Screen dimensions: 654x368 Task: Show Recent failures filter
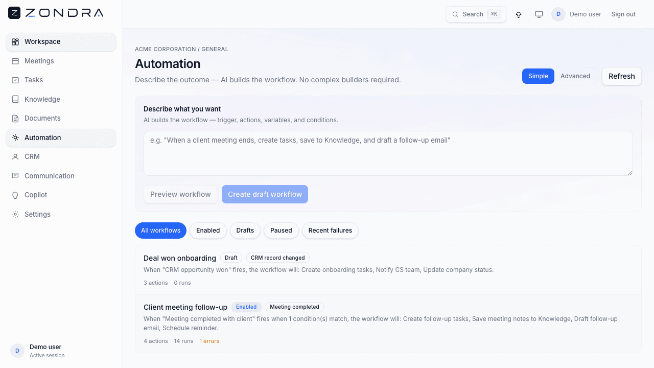click(x=330, y=231)
